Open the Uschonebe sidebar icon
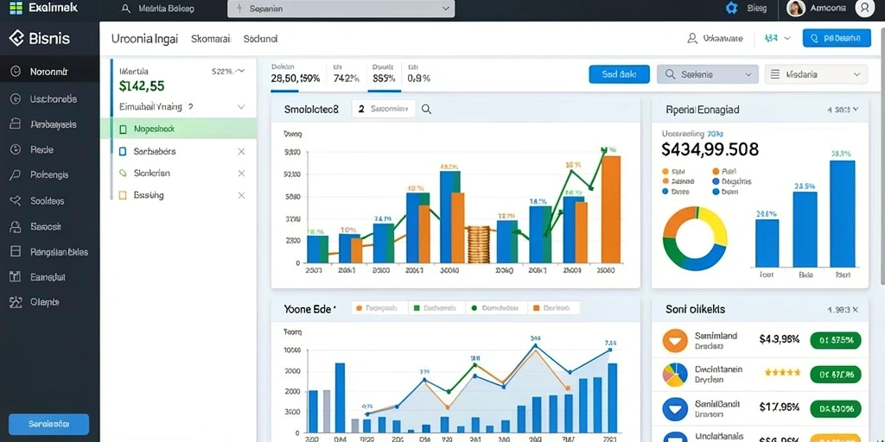 16,99
